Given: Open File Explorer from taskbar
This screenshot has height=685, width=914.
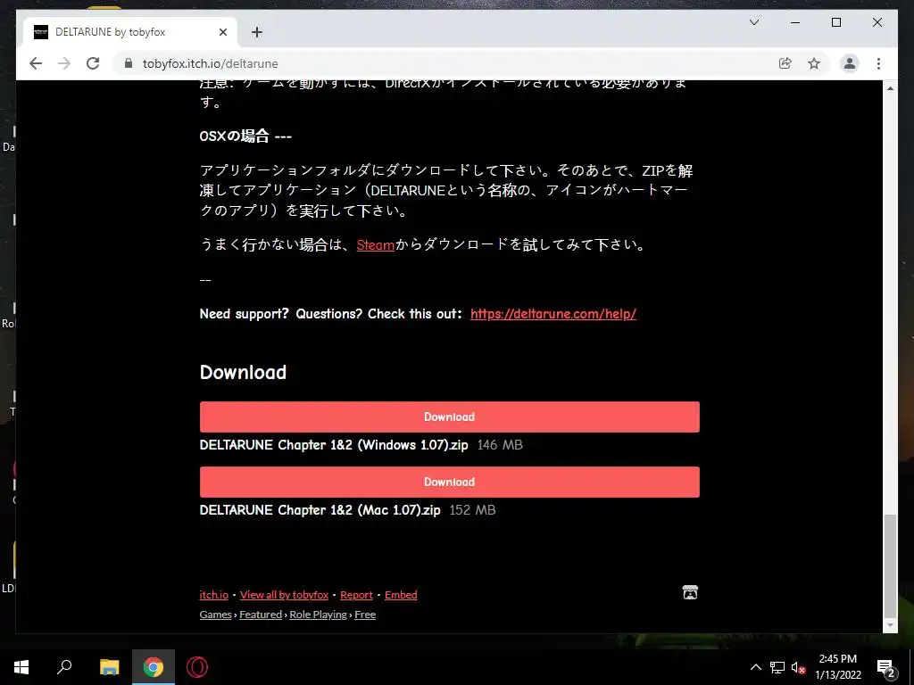Looking at the screenshot, I should click(109, 667).
